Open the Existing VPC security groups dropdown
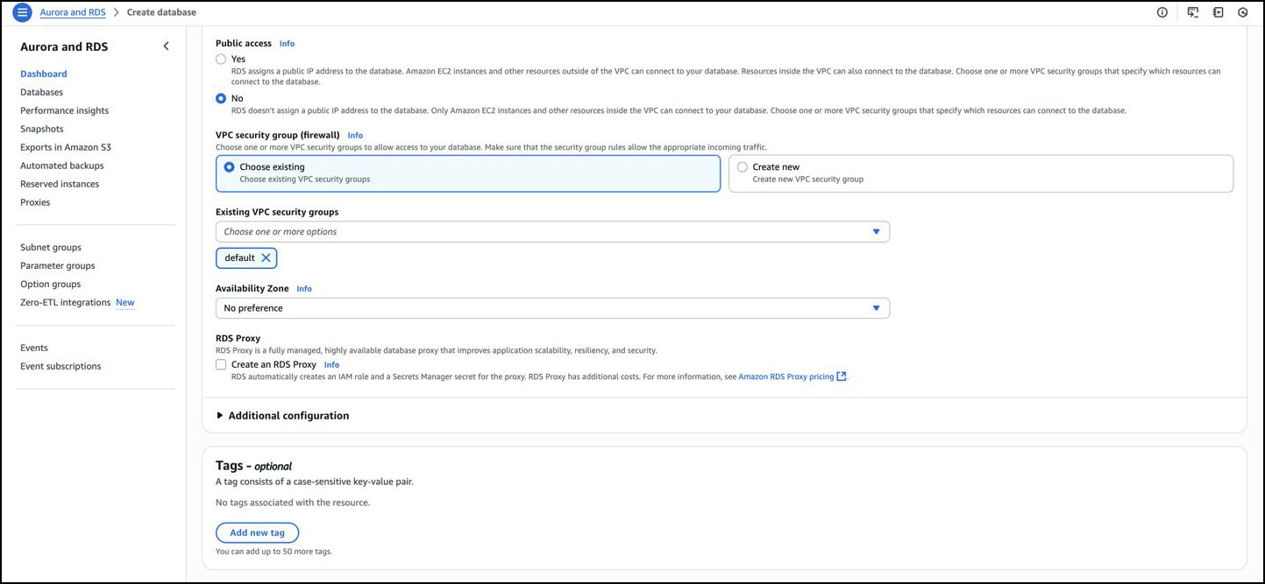 coord(552,232)
